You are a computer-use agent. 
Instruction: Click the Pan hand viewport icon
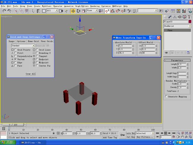tap(183, 137)
